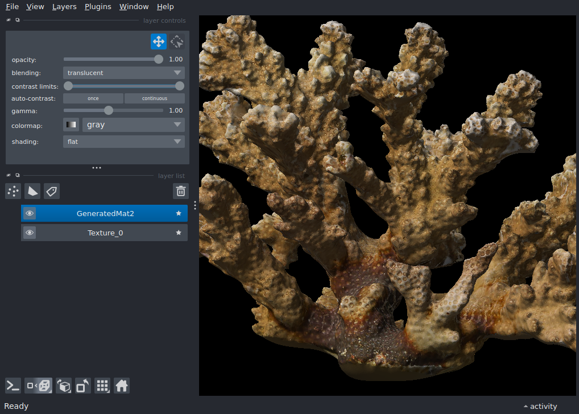This screenshot has height=414, width=579.
Task: Open the View menu
Action: (35, 6)
